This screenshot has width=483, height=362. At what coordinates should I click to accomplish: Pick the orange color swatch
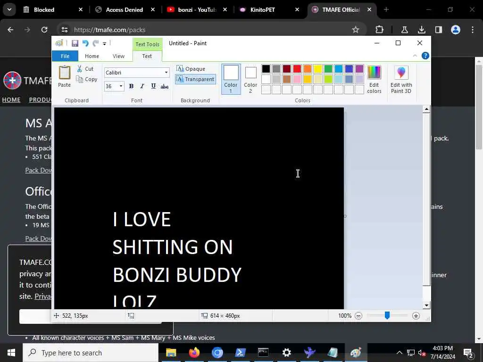point(308,69)
